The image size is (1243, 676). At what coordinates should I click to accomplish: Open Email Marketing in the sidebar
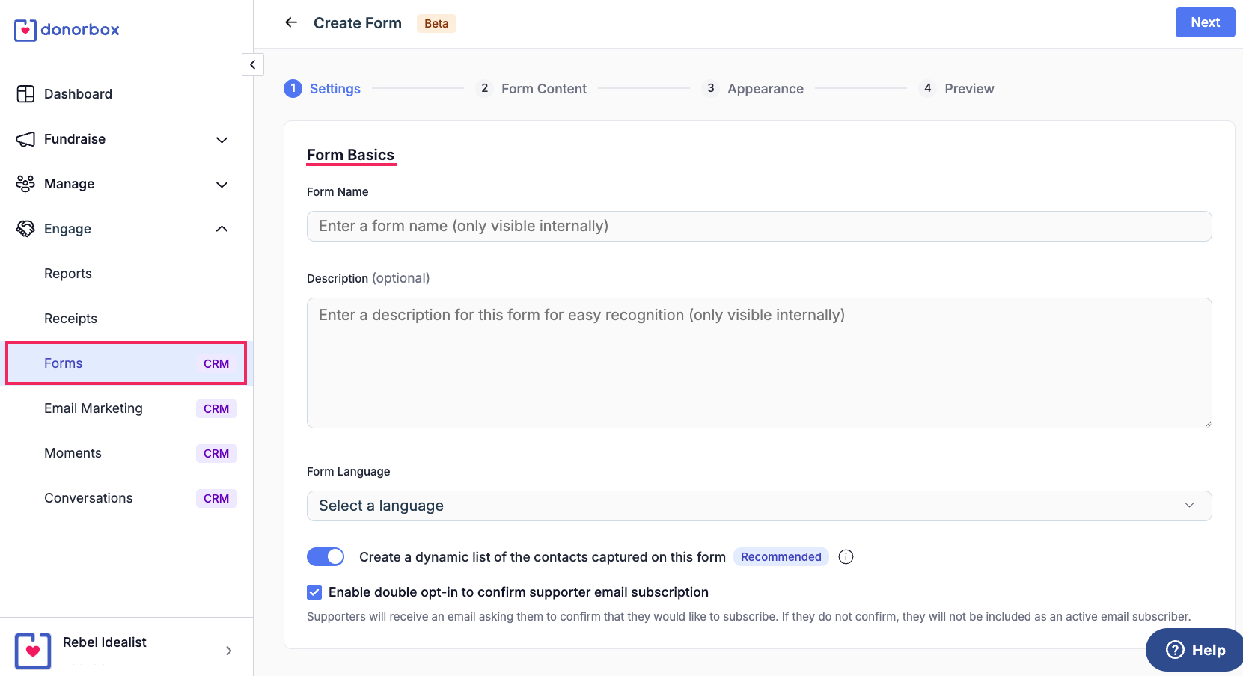click(126, 408)
